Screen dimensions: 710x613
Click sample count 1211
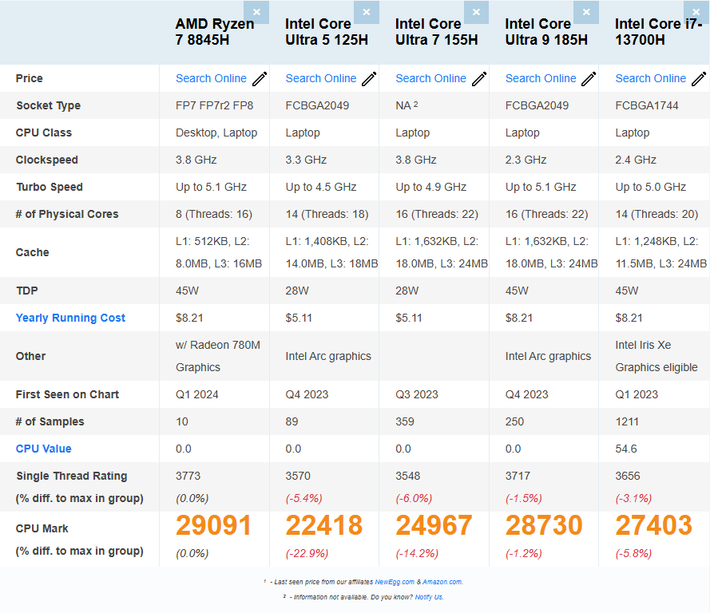(x=627, y=421)
